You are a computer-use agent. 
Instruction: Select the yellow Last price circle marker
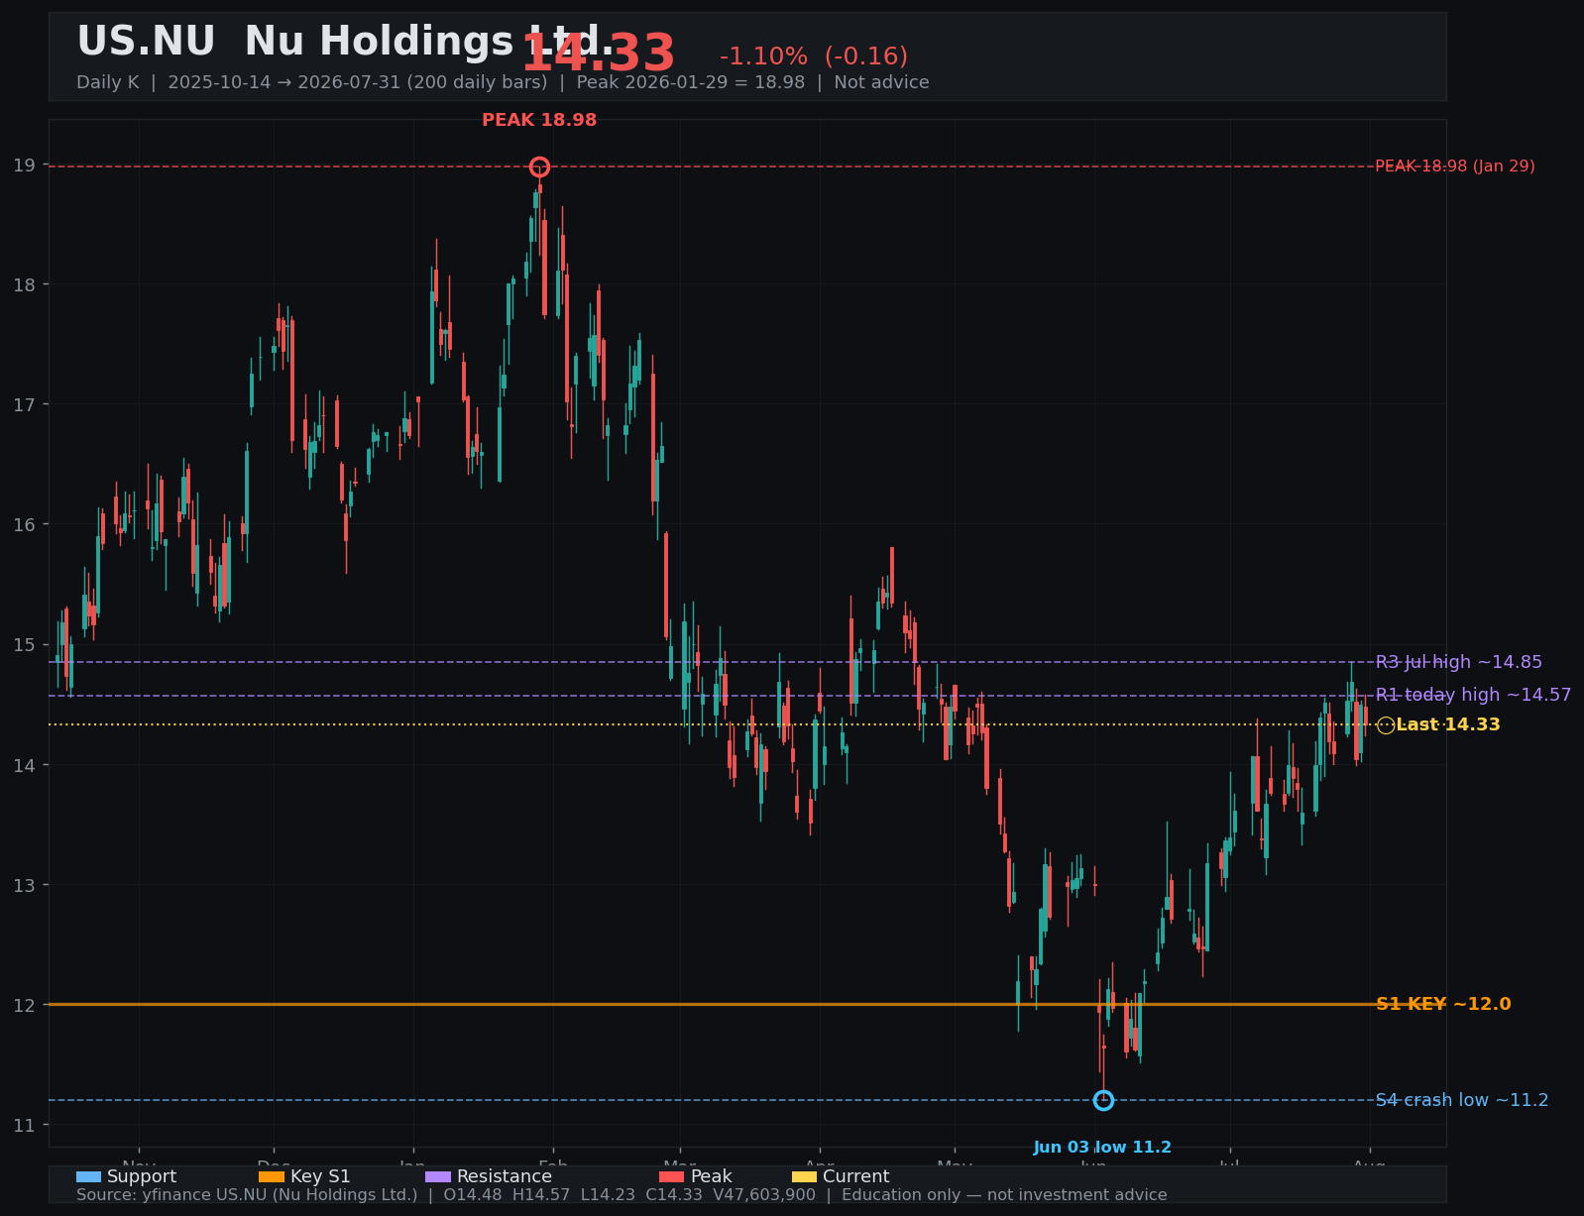(x=1386, y=725)
